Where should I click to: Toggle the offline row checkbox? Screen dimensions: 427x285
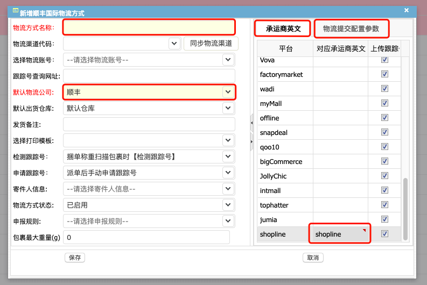pos(384,117)
